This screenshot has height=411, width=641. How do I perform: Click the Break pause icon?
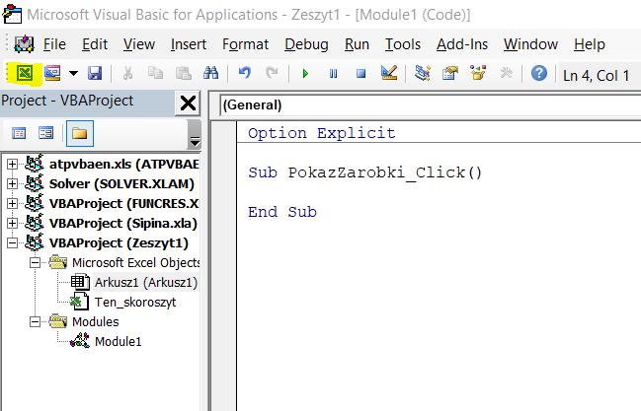pyautogui.click(x=333, y=74)
